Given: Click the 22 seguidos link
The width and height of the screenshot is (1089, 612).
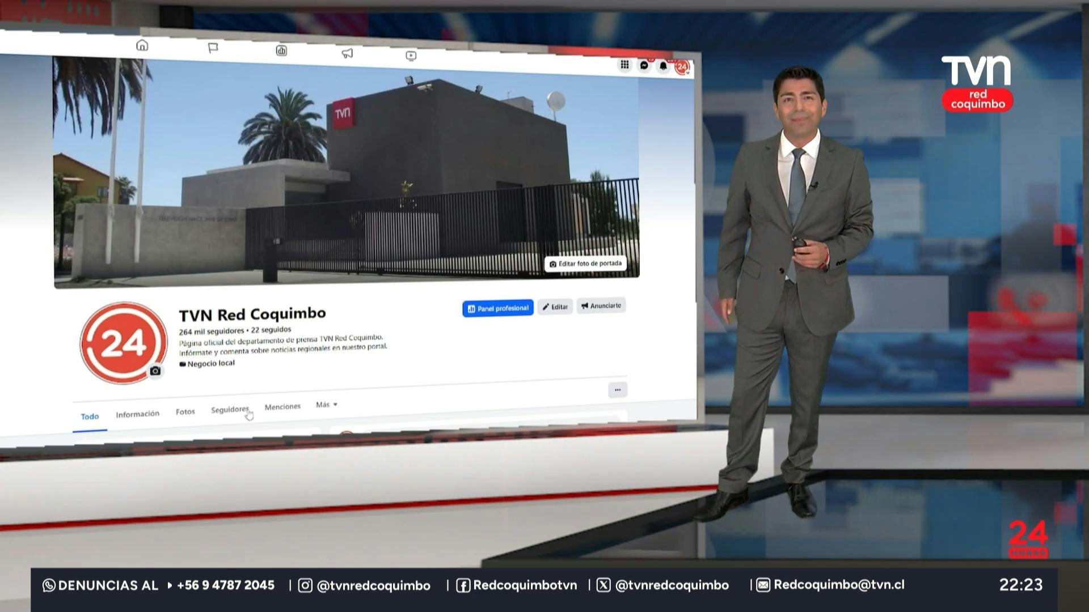Looking at the screenshot, I should tap(271, 330).
